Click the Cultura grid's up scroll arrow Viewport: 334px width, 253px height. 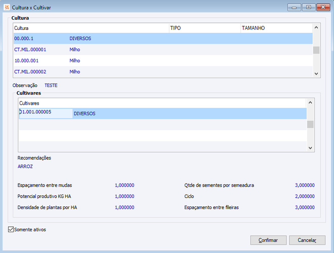[x=316, y=27]
